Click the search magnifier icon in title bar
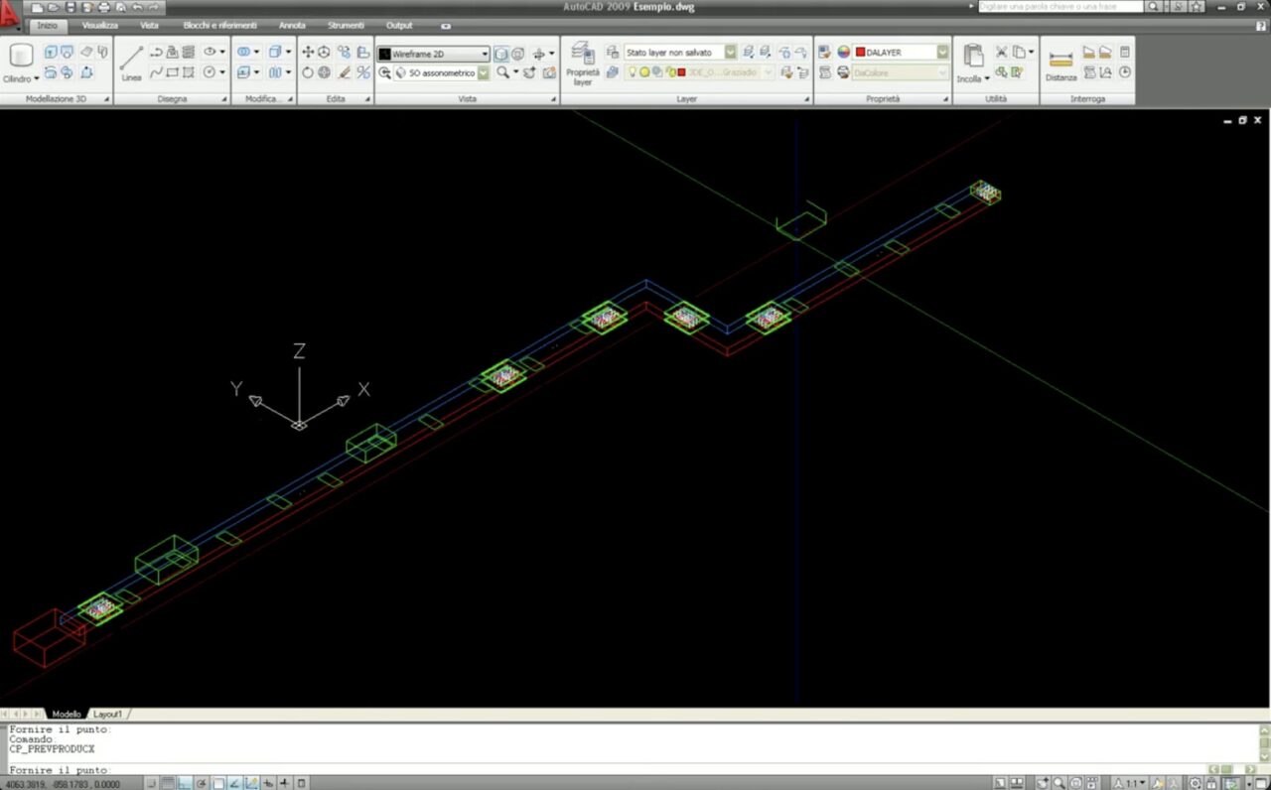This screenshot has width=1271, height=790. point(1153,7)
